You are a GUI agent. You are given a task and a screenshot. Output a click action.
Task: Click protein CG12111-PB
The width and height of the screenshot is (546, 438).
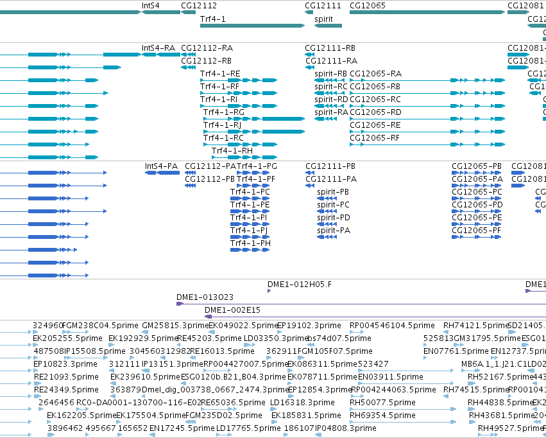click(310, 173)
